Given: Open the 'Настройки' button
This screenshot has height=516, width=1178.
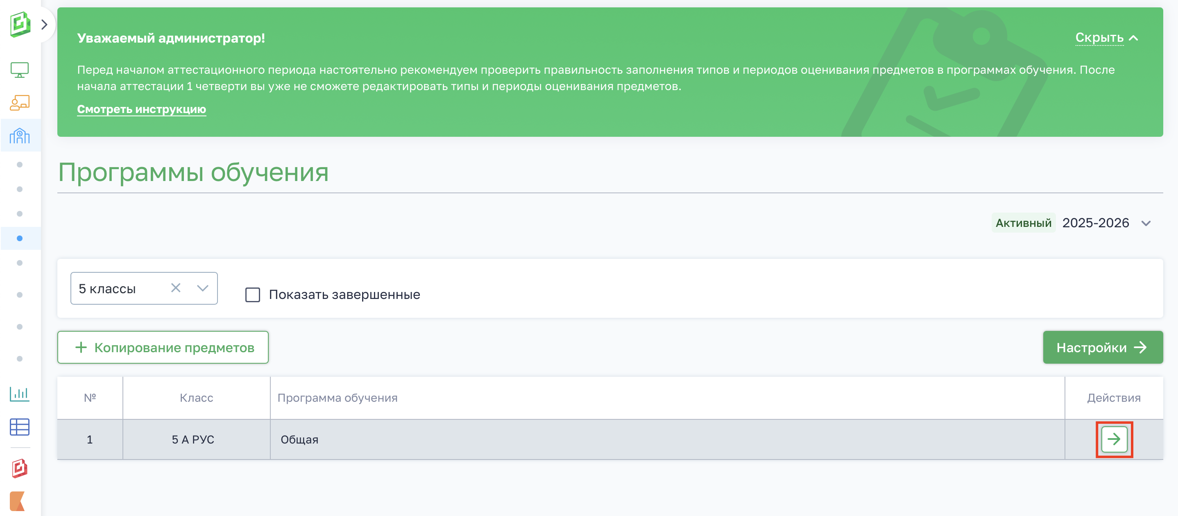Looking at the screenshot, I should point(1102,347).
